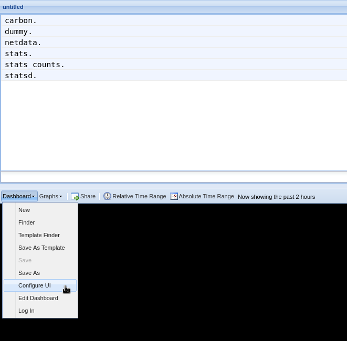Focus the metric filter input field
The height and width of the screenshot is (341, 347).
point(174,177)
